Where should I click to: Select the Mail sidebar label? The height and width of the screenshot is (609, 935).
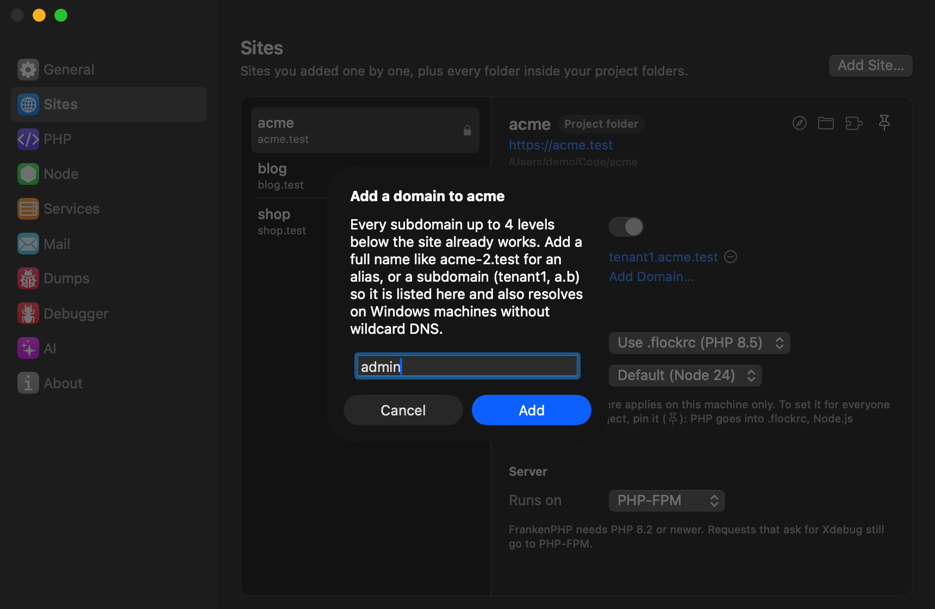click(57, 244)
